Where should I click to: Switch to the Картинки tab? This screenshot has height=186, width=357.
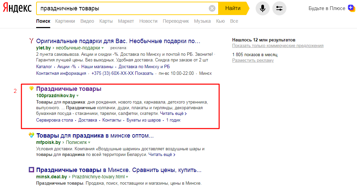point(65,21)
